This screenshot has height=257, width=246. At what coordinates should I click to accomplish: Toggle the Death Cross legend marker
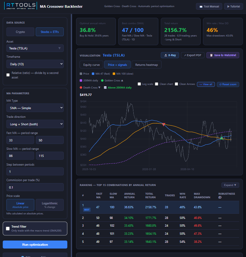pyautogui.click(x=81, y=87)
